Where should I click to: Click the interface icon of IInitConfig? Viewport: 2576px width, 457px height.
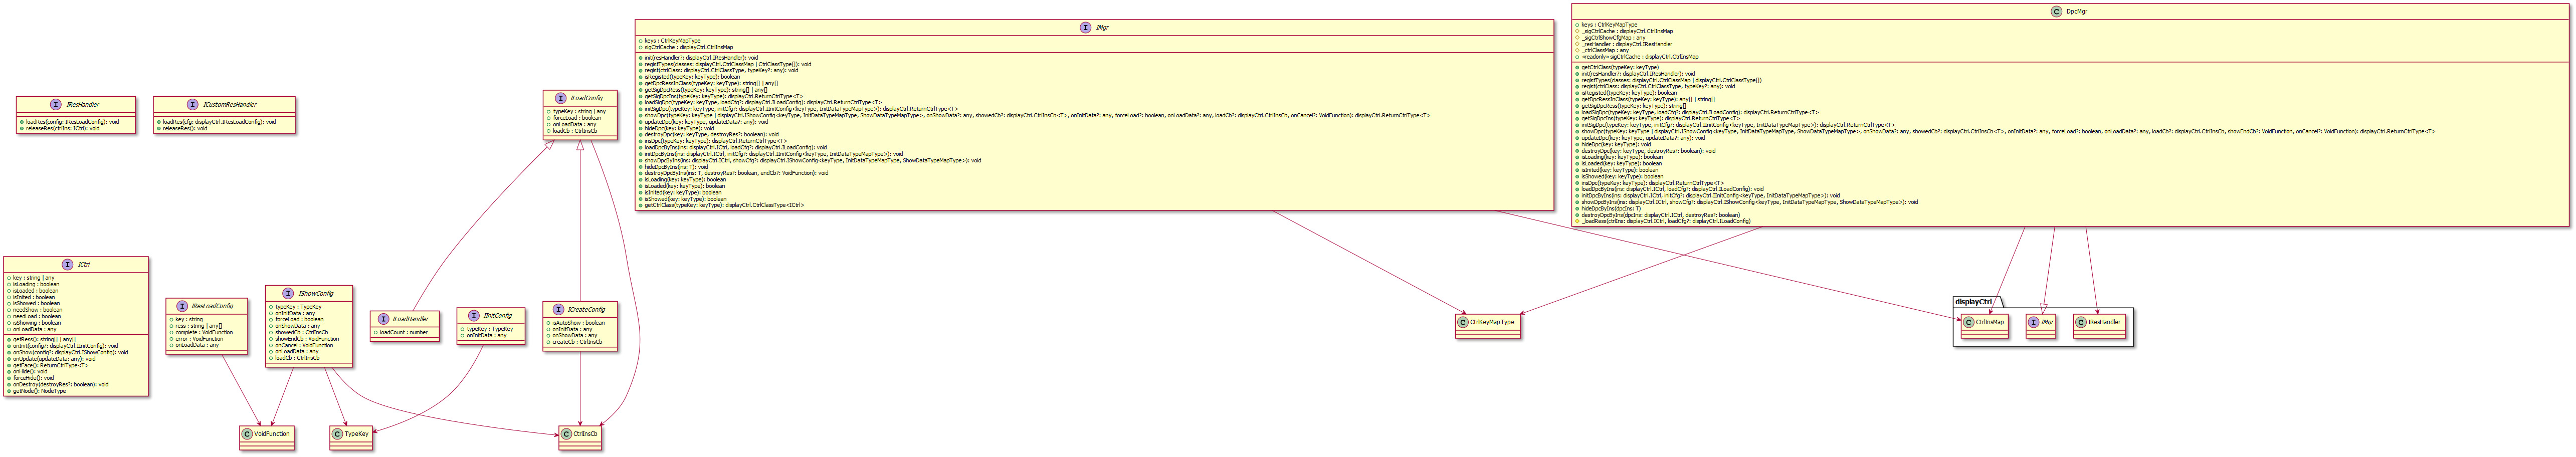[x=474, y=315]
